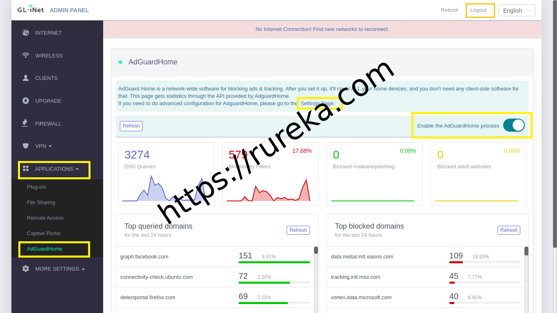Click the AdGuardHome panel heading

(153, 62)
